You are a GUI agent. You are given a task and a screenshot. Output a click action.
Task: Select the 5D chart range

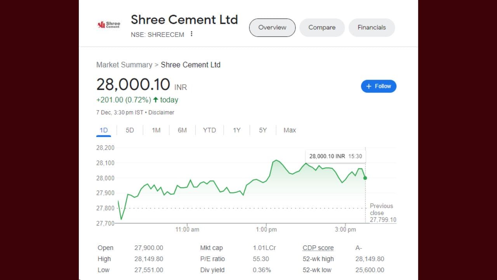(130, 130)
